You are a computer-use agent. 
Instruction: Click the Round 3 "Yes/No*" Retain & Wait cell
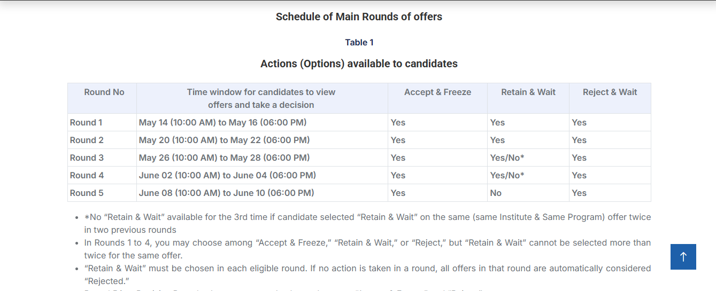(507, 158)
